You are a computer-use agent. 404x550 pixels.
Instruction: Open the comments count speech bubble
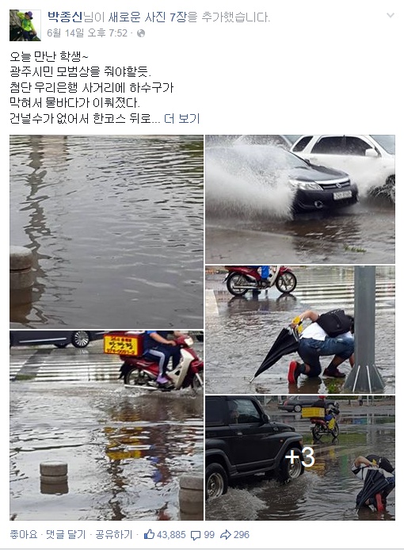[x=196, y=535]
